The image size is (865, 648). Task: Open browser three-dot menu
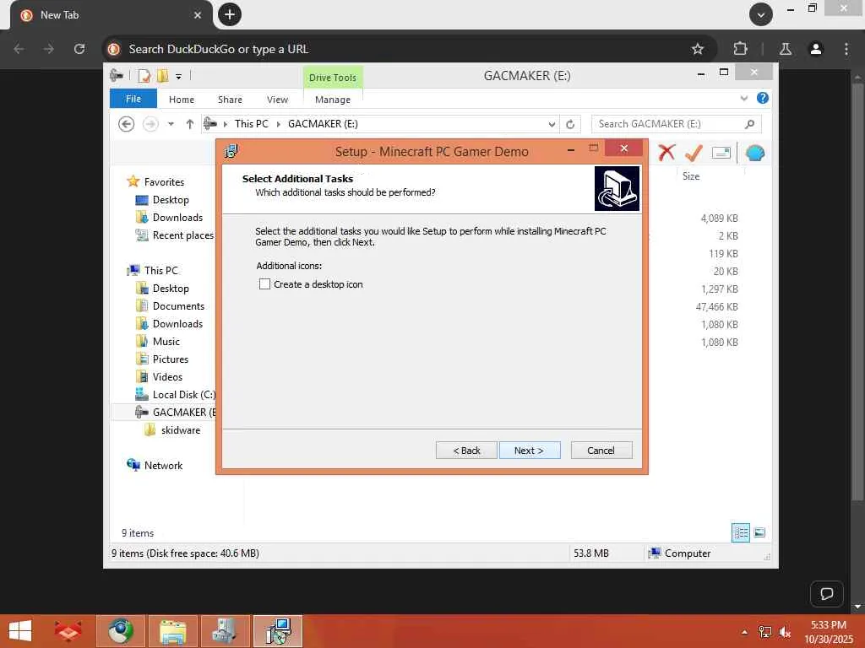pos(846,49)
